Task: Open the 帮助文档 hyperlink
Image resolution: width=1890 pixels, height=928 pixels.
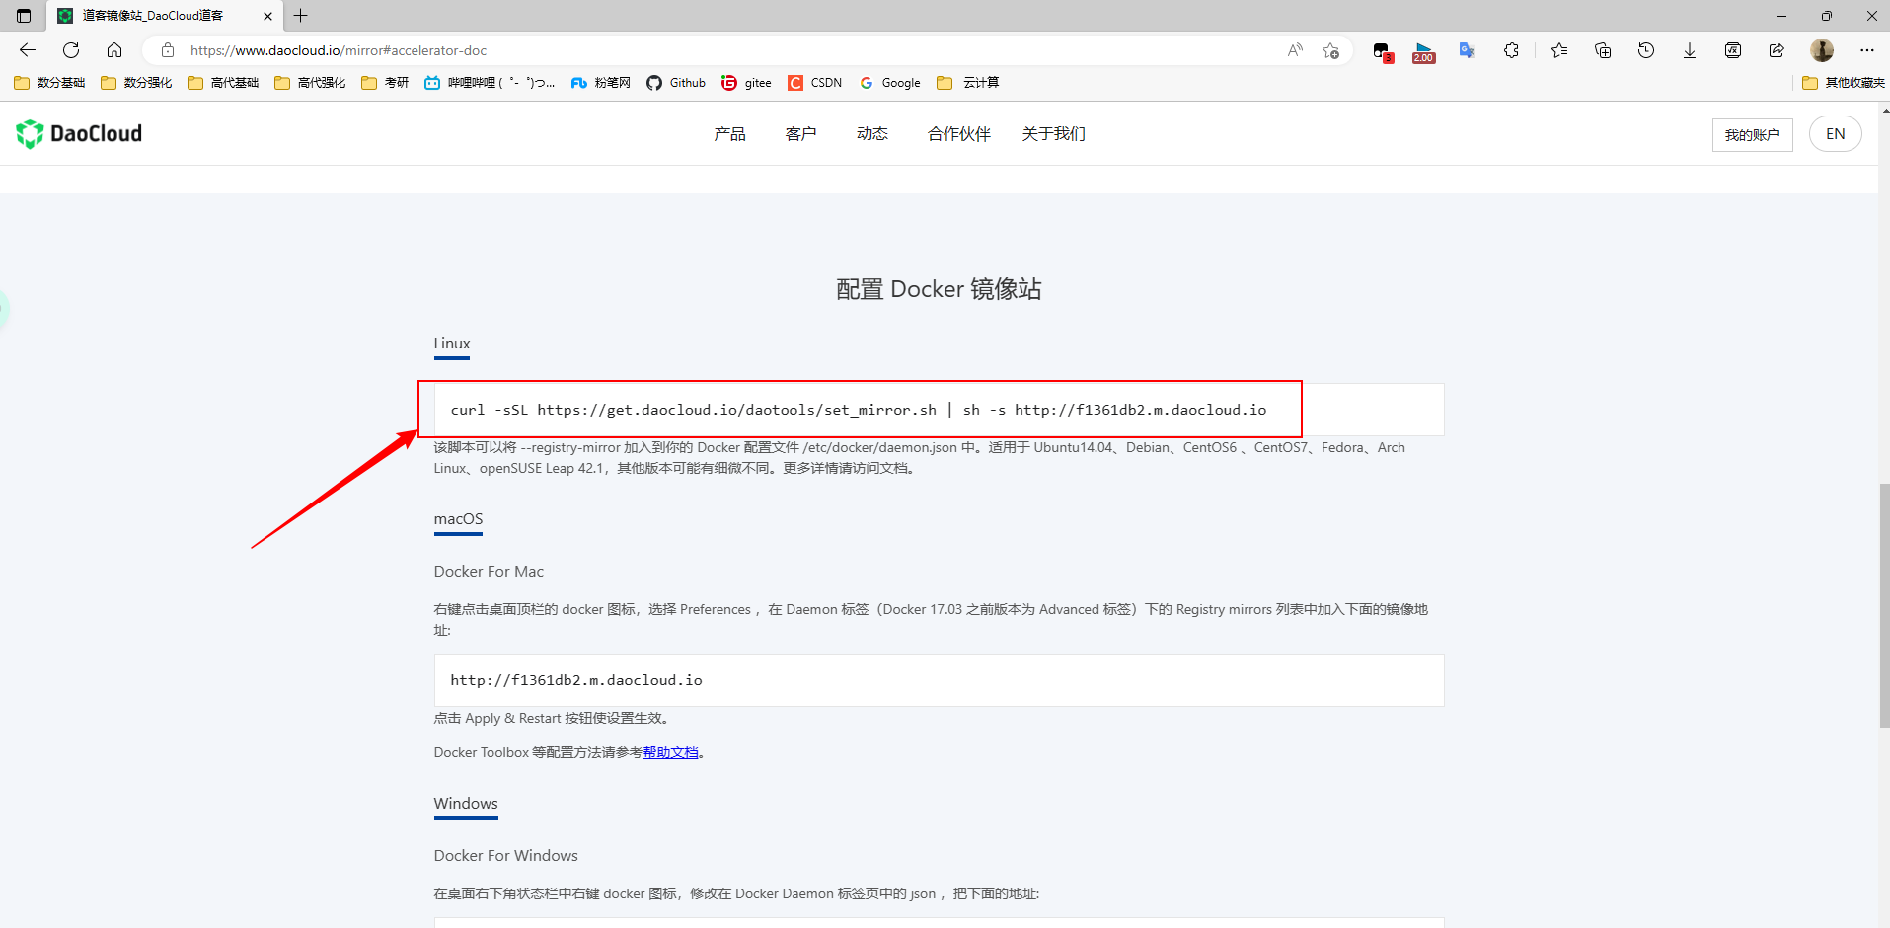Action: (x=670, y=752)
